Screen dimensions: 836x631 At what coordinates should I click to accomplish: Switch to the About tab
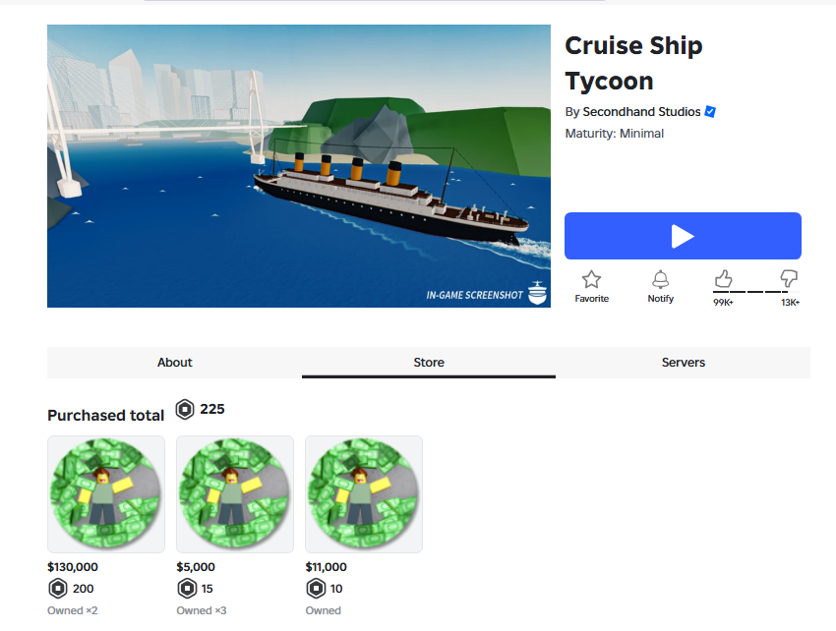point(174,363)
